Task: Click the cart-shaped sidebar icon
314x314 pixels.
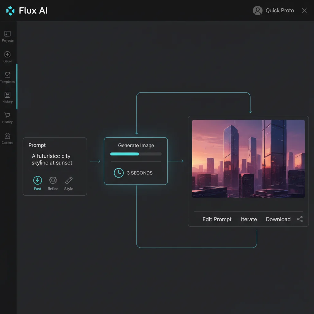Action: pyautogui.click(x=7, y=115)
